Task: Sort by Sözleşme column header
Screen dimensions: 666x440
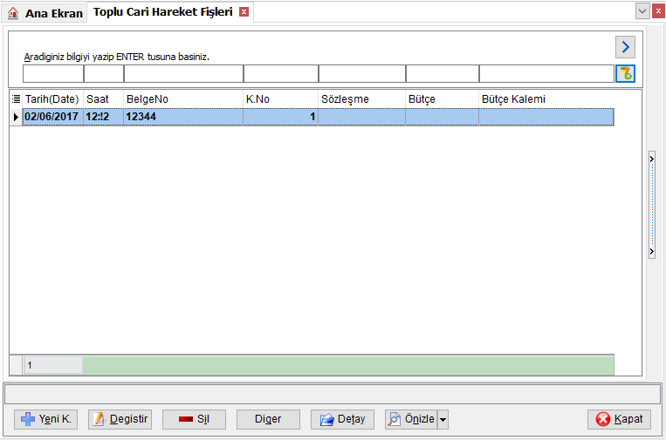Action: 362,99
